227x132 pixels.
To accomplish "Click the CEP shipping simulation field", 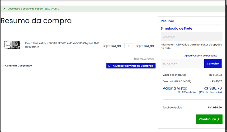I will click(x=191, y=37).
